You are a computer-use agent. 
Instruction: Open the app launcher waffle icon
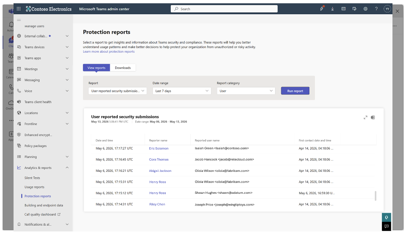(x=19, y=9)
